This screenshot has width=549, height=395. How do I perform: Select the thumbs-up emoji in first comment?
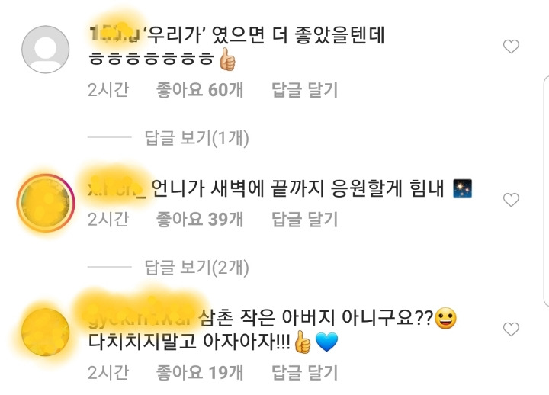coord(227,59)
